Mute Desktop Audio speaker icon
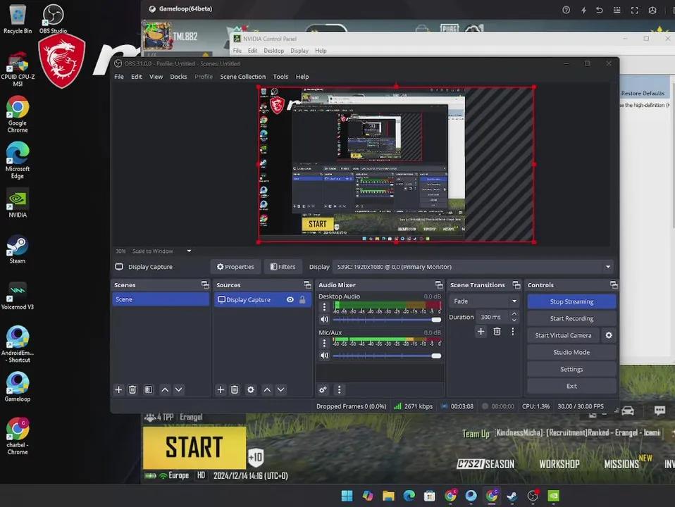This screenshot has height=507, width=675. click(x=324, y=320)
